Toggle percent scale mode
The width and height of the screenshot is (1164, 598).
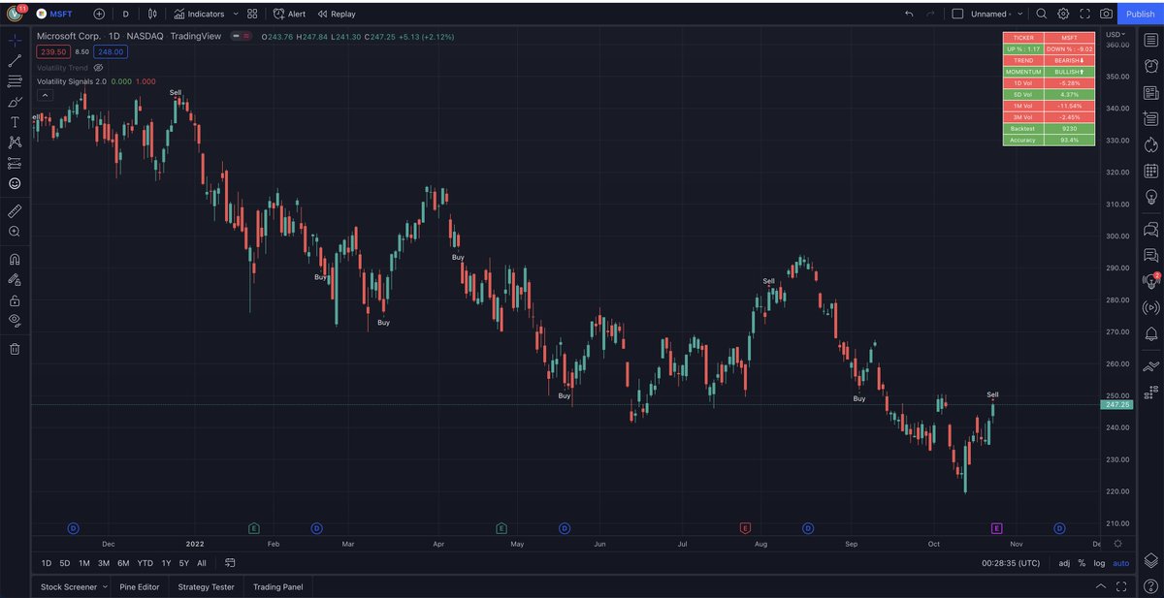click(x=1083, y=562)
